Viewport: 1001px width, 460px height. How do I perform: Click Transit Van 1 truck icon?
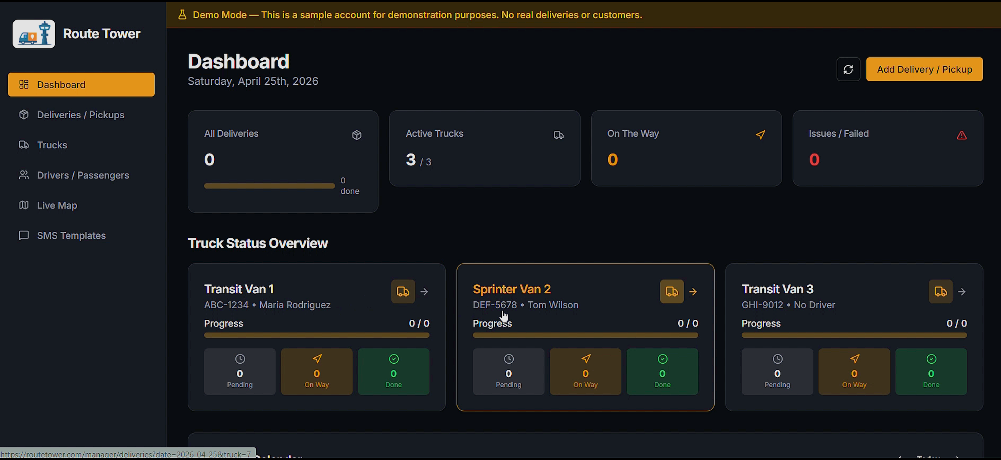pyautogui.click(x=403, y=291)
